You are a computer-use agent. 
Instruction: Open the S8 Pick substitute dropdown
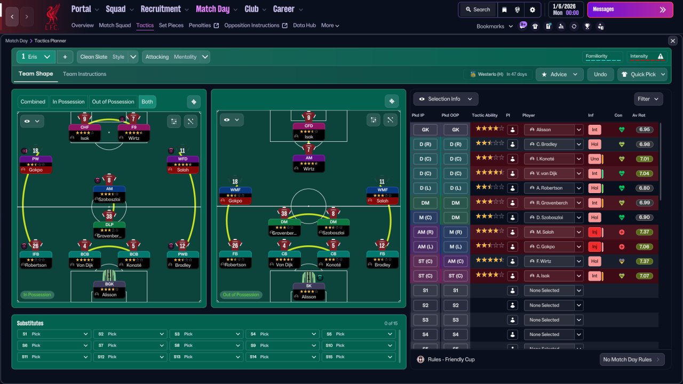point(207,345)
